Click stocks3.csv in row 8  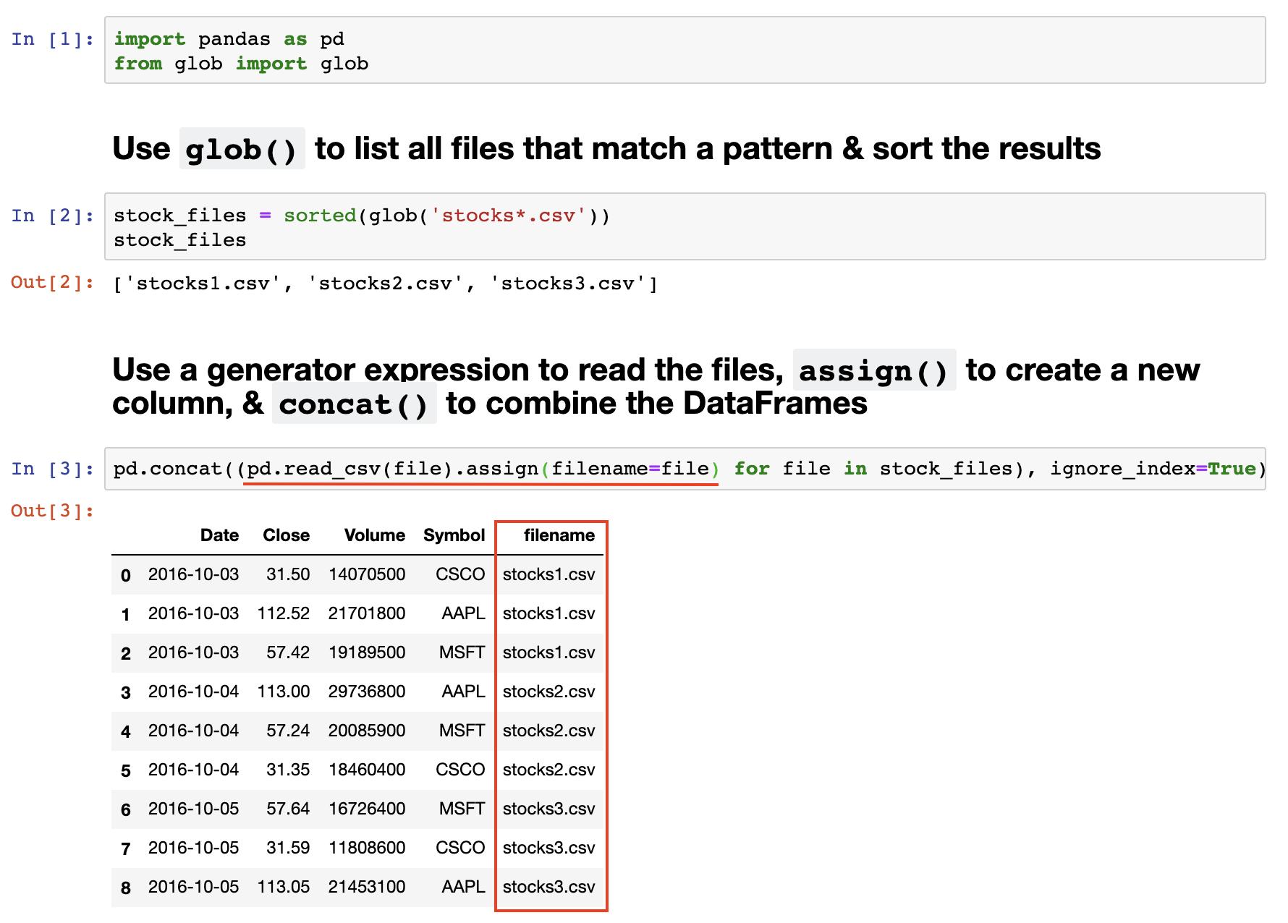click(548, 887)
